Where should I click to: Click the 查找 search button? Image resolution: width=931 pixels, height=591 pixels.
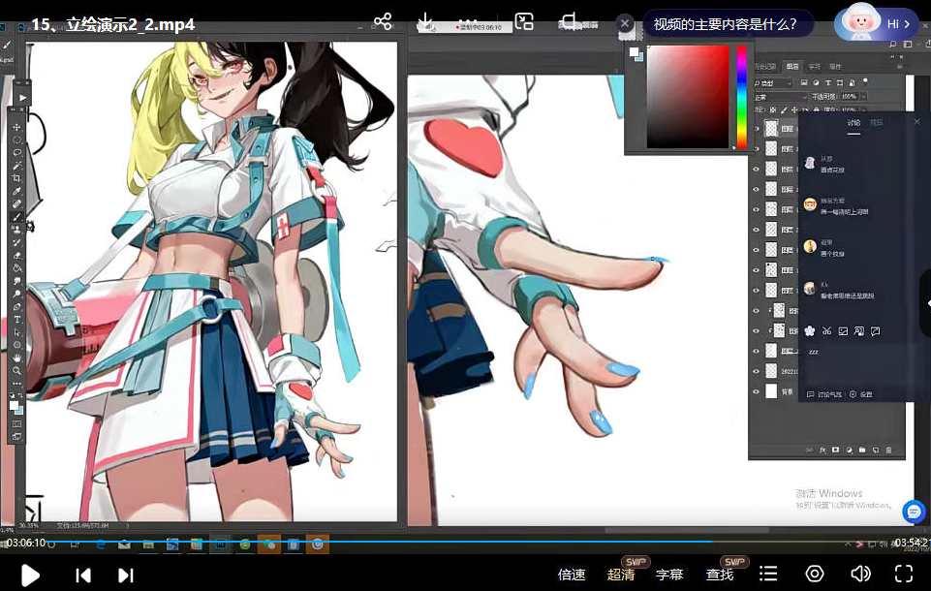pos(720,575)
